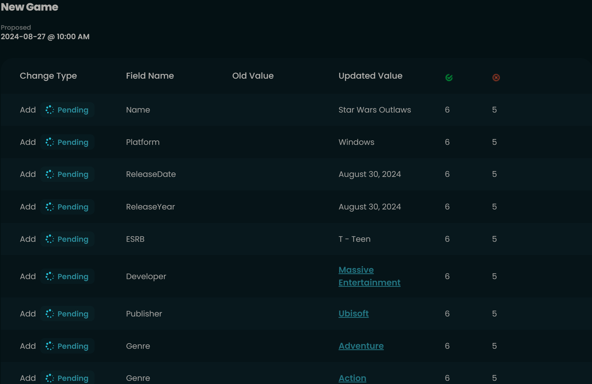Click the New Game heading
Screen dimensions: 592x384
[29, 7]
